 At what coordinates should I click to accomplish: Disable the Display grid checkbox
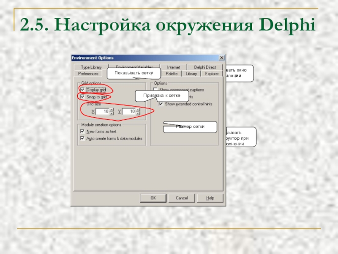[82, 90]
